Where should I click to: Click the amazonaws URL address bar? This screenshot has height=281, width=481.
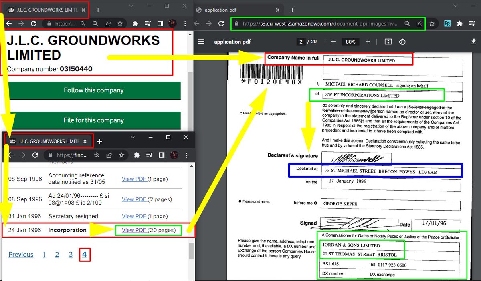[x=328, y=24]
